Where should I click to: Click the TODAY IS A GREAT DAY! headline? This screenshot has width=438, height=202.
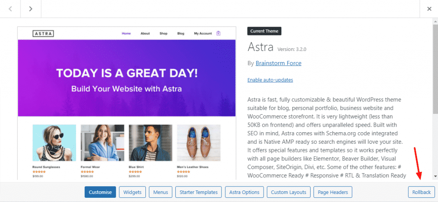[127, 73]
